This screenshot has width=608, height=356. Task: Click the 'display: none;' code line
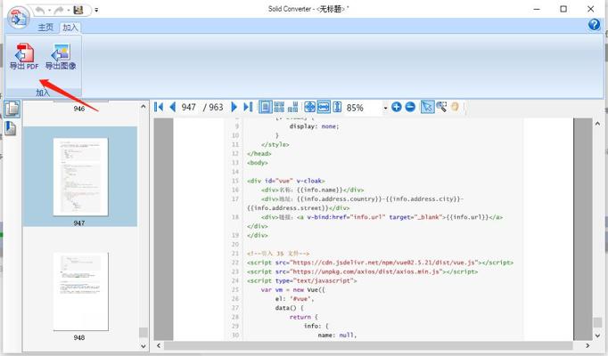pyautogui.click(x=314, y=126)
